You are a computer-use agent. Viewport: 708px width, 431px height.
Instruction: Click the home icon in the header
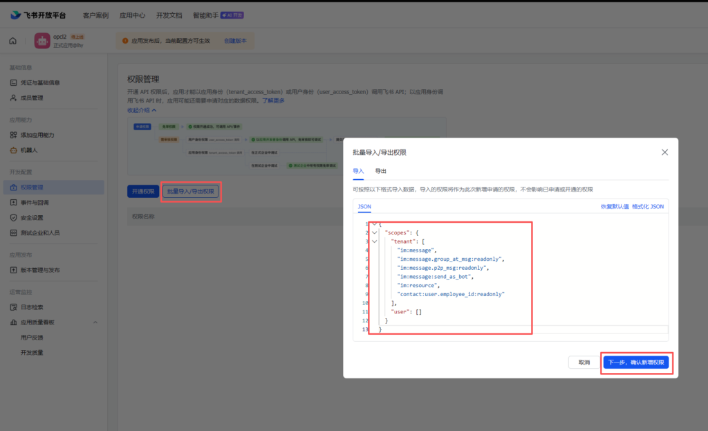(x=13, y=41)
